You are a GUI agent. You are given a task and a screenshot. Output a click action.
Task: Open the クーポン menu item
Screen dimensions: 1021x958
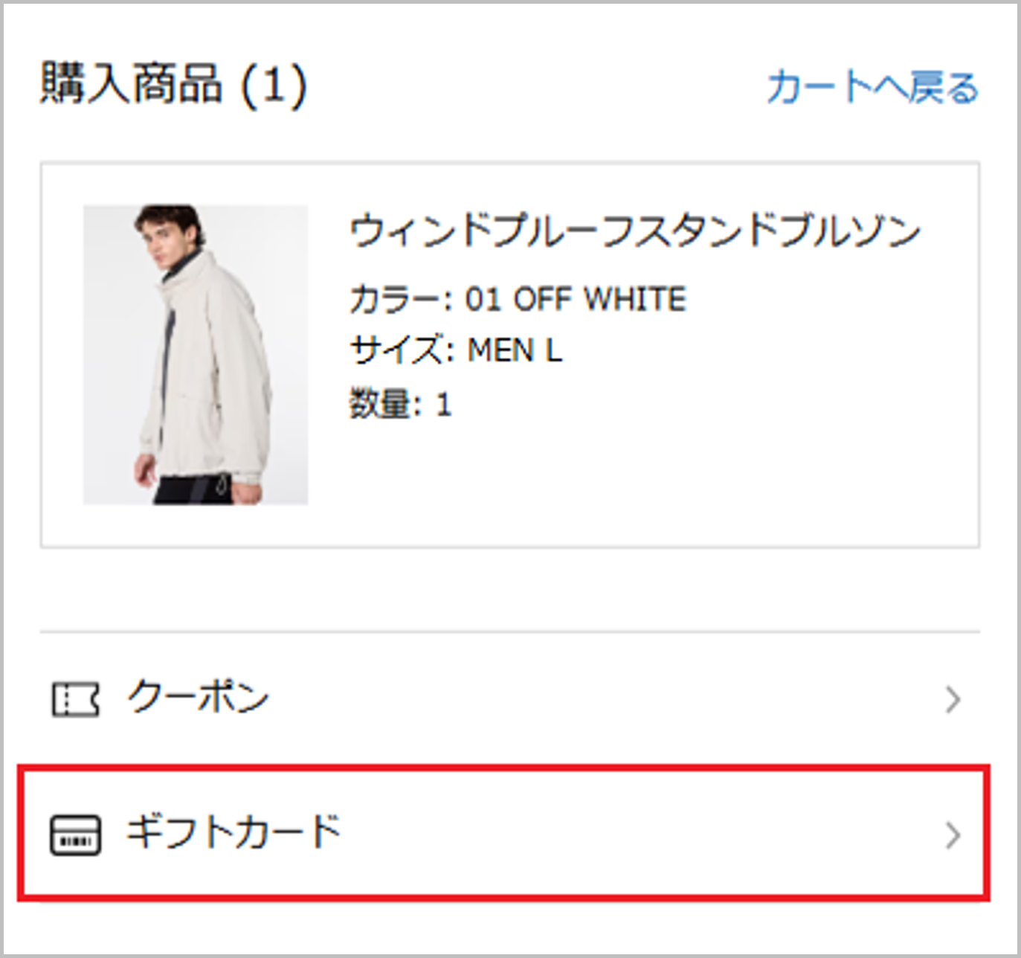click(198, 698)
